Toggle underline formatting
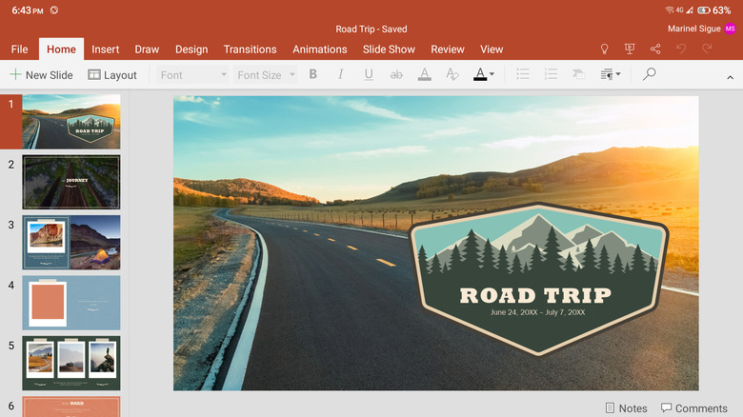Screen dimensions: 743x417 (x=369, y=74)
